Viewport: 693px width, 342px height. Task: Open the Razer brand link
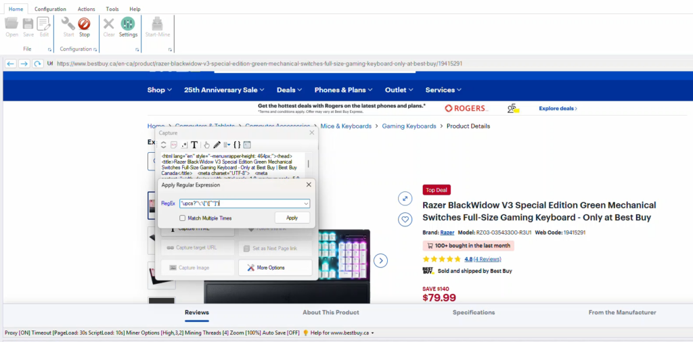447,233
